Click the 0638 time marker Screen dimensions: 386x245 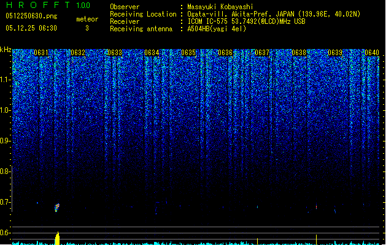(299, 53)
